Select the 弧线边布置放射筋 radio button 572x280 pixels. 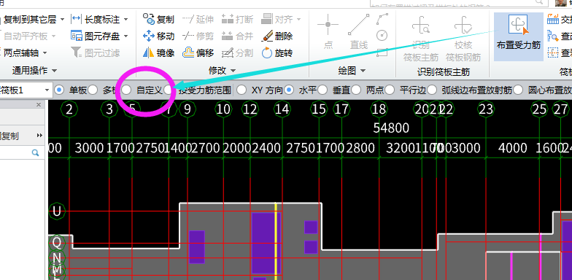click(432, 90)
